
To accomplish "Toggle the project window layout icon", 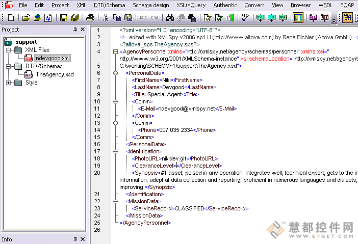I will pyautogui.click(x=298, y=17).
